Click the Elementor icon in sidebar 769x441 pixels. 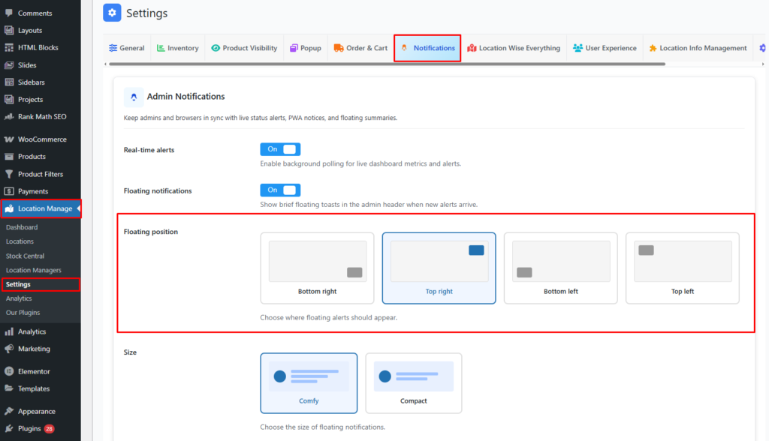pyautogui.click(x=9, y=371)
